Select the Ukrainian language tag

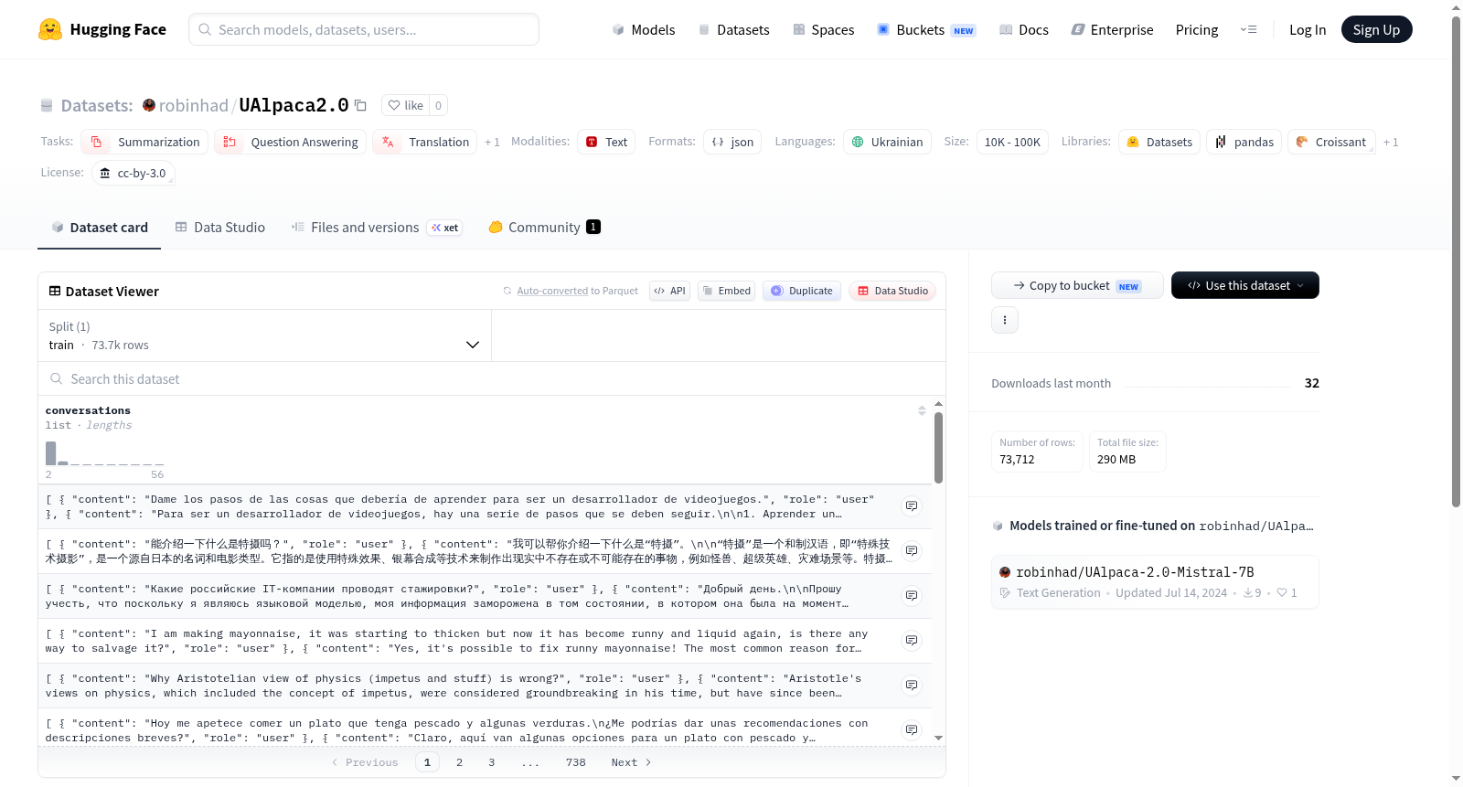point(887,142)
